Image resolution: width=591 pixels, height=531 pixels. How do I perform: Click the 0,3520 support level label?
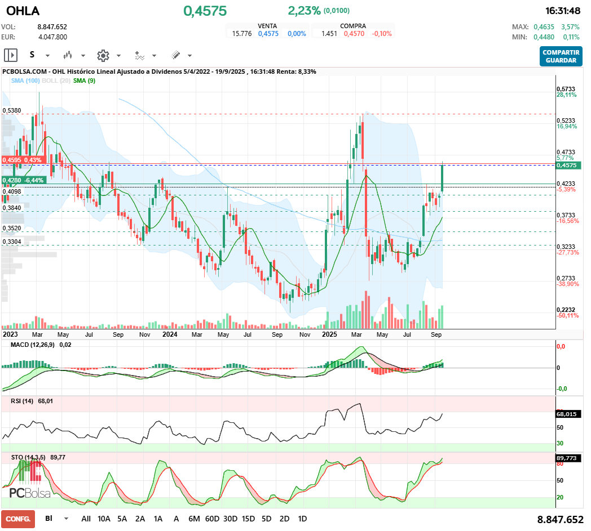[x=12, y=228]
